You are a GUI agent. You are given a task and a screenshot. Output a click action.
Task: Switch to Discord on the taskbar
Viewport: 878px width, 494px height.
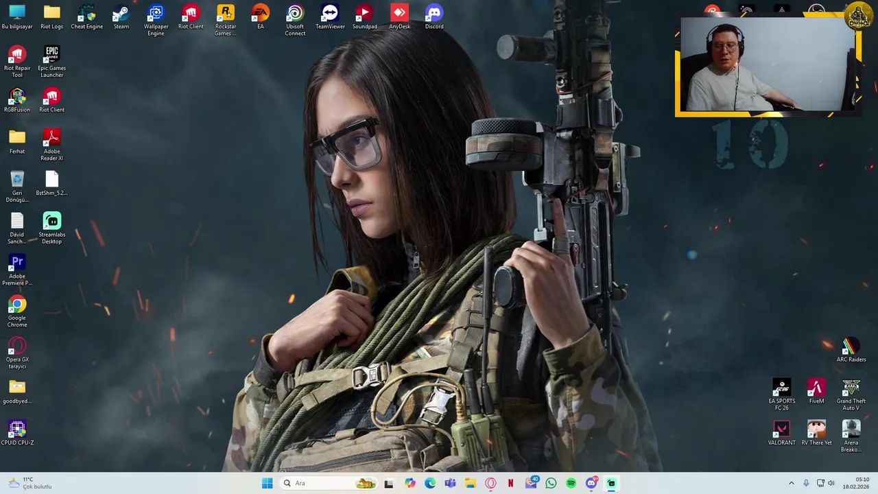tap(591, 483)
